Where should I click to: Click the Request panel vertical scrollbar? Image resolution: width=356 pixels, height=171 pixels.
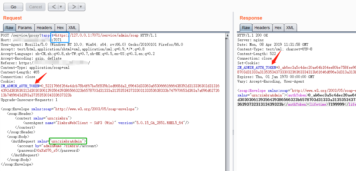pos(228,102)
